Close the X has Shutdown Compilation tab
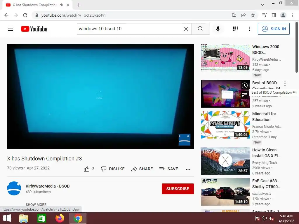The height and width of the screenshot is (224, 299). (x=68, y=5)
